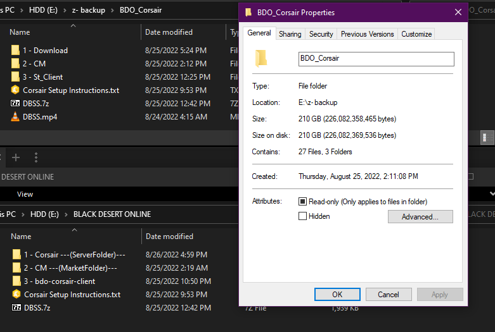Sort by Date modified in bottom window
The width and height of the screenshot is (495, 332).
pyautogui.click(x=169, y=237)
